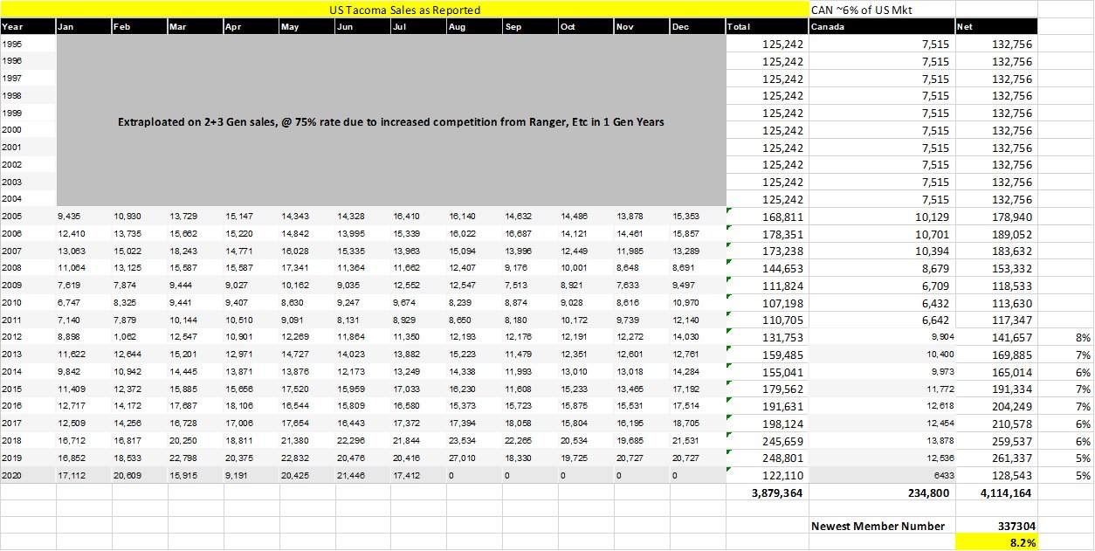Select 2010 Total cell 107,198
1095x551 pixels.
(767, 302)
